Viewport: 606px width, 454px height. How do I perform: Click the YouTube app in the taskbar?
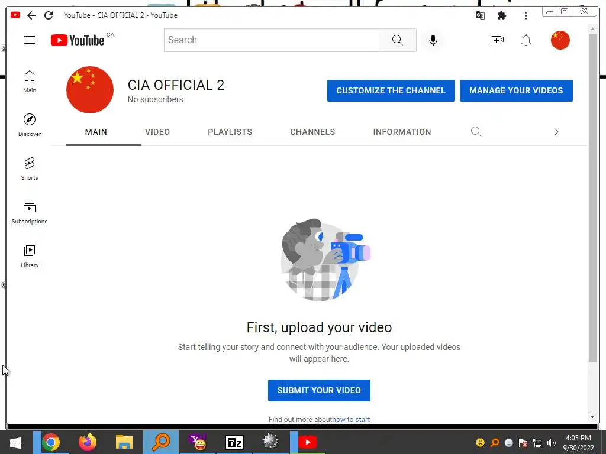coord(308,442)
